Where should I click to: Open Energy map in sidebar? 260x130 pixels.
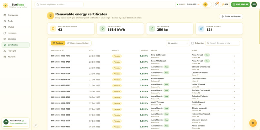point(15,15)
